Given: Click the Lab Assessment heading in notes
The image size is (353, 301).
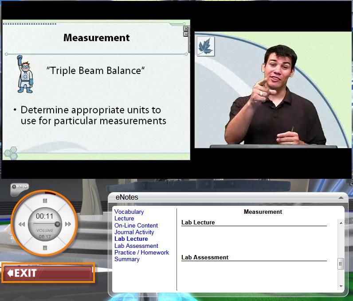Looking at the screenshot, I should tap(204, 257).
